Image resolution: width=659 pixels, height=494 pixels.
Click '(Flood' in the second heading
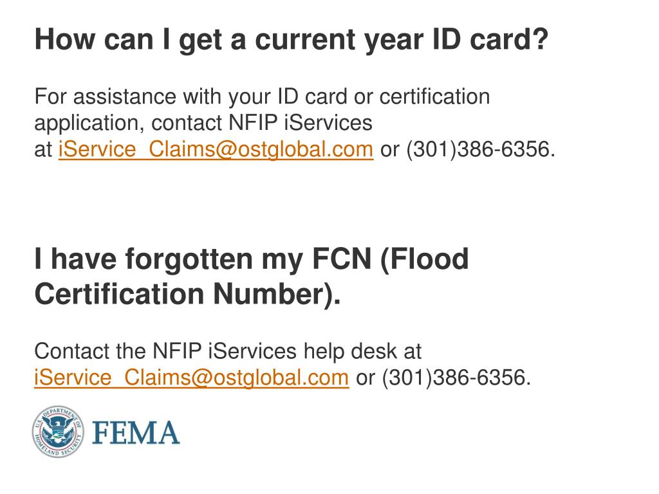tap(424, 259)
